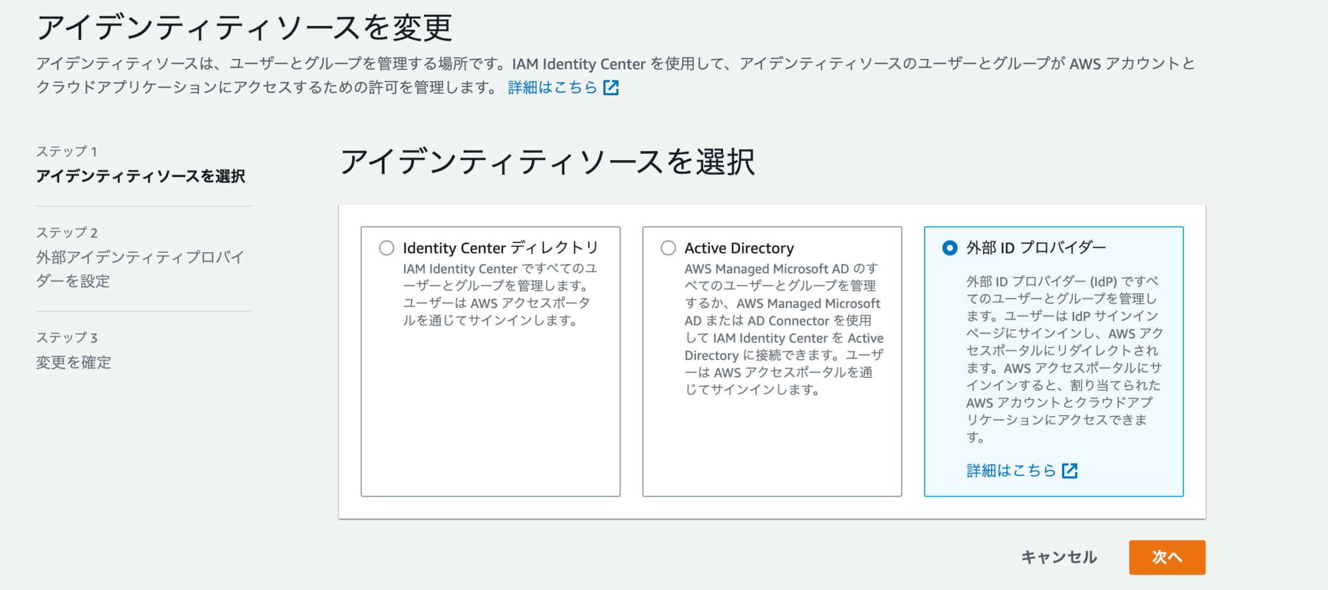Select 外部 ID プロバイダー radio button
This screenshot has height=590, width=1328.
949,248
